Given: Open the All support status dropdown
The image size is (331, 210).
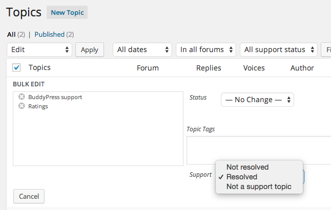Looking at the screenshot, I should click(x=279, y=50).
